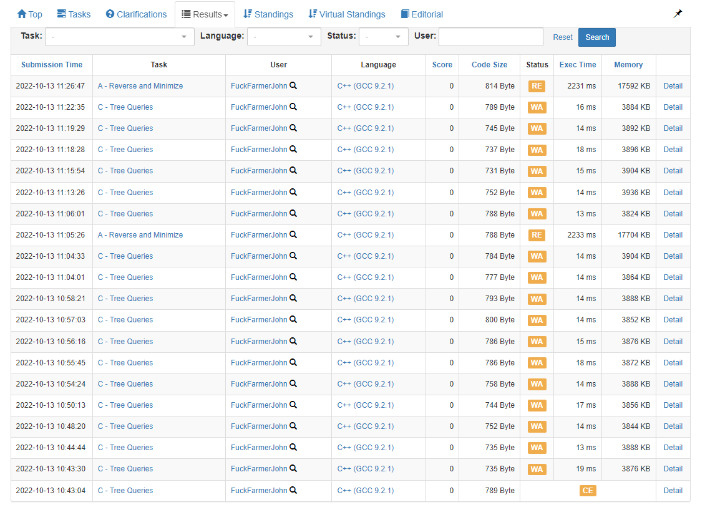This screenshot has width=710, height=510.
Task: Click magnifier icon in 10:58:21 submission row
Action: [x=293, y=298]
